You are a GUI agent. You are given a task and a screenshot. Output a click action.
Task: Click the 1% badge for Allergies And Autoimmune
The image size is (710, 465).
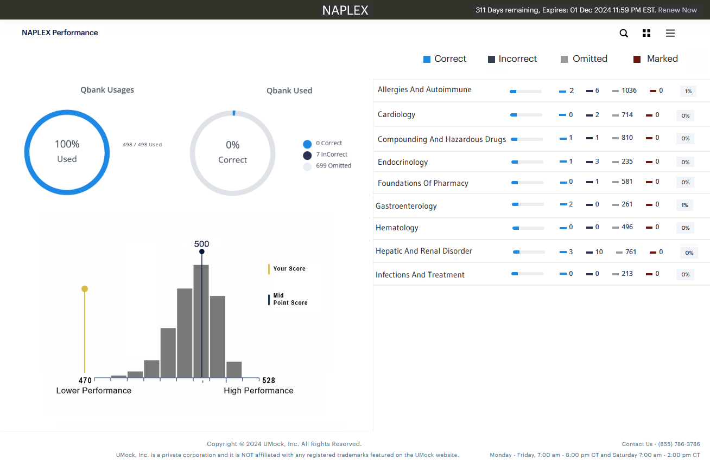[x=688, y=92]
